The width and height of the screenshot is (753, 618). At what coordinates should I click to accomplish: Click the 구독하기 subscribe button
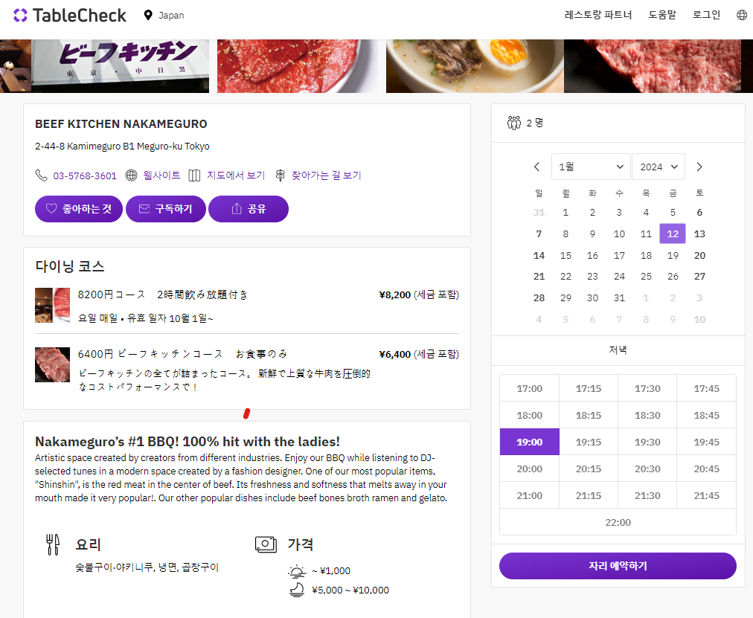point(166,209)
